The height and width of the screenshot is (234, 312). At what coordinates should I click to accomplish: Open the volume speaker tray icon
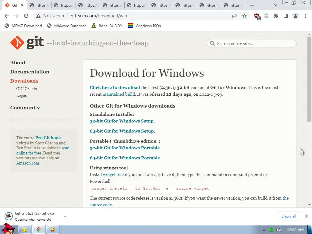coord(278,230)
